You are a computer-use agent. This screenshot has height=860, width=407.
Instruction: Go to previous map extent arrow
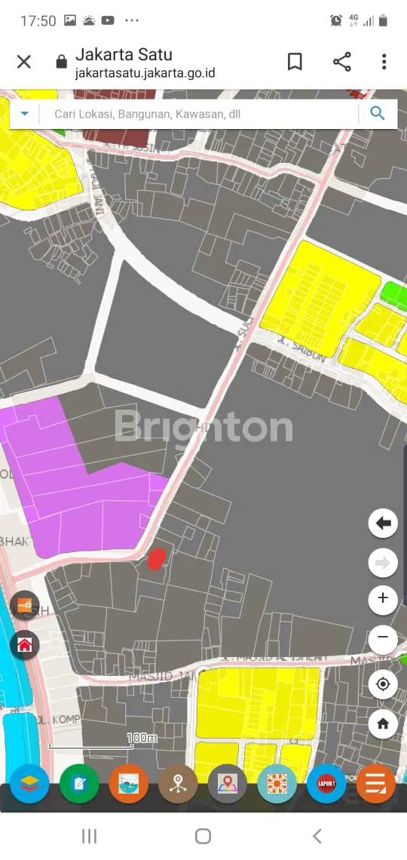coord(383,524)
